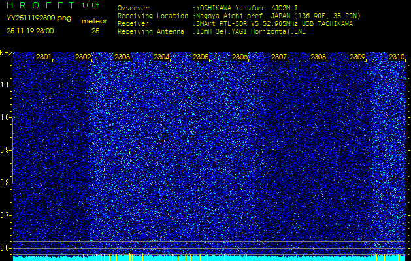411x261 pixels.
Task: Click the 1.1 kHz frequency tick label
Action: pyautogui.click(x=5, y=85)
